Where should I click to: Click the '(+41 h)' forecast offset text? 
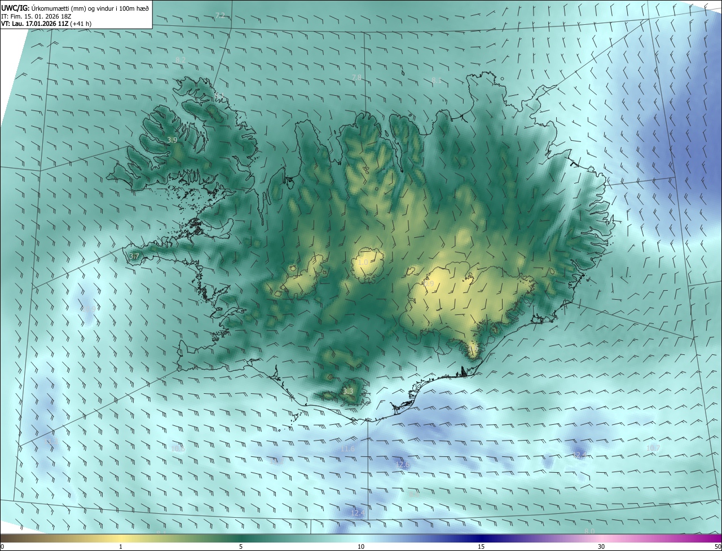pyautogui.click(x=80, y=24)
